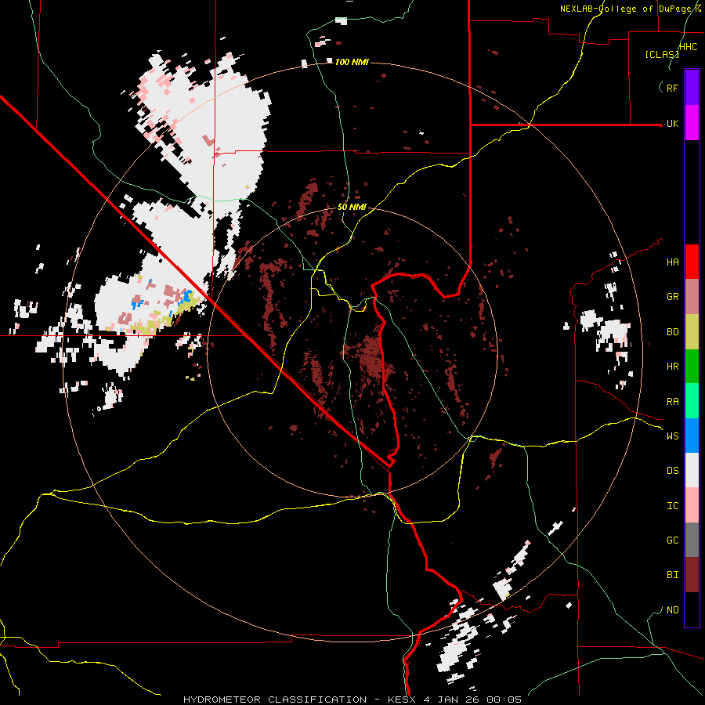This screenshot has width=705, height=705.
Task: Click the HA red legend swatch
Action: tap(692, 262)
